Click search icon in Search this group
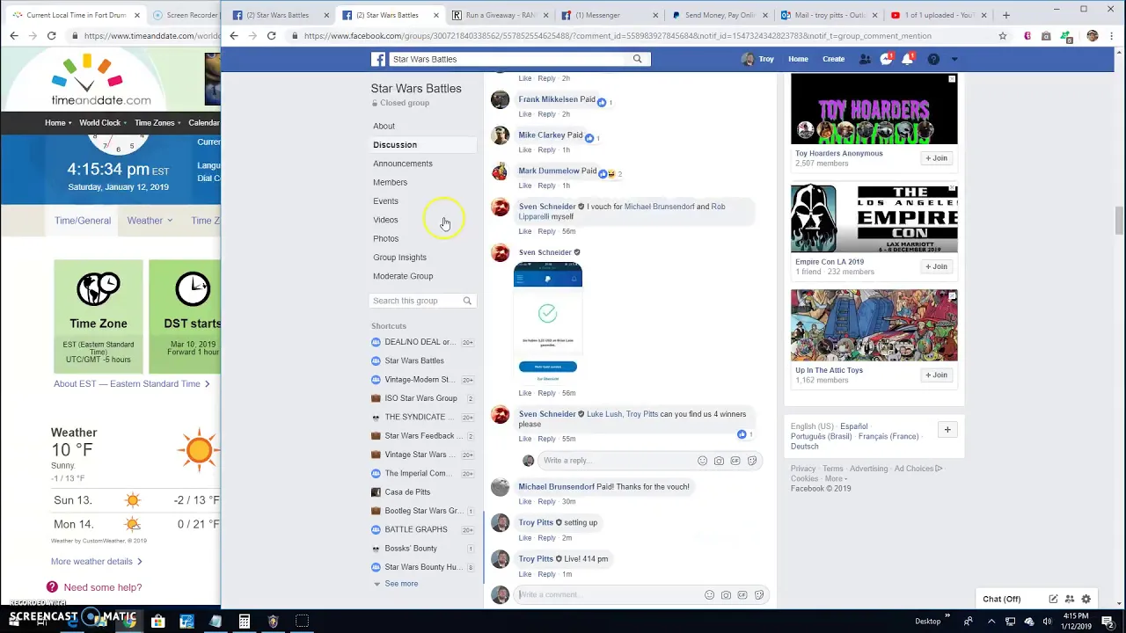1126x633 pixels. [x=467, y=301]
